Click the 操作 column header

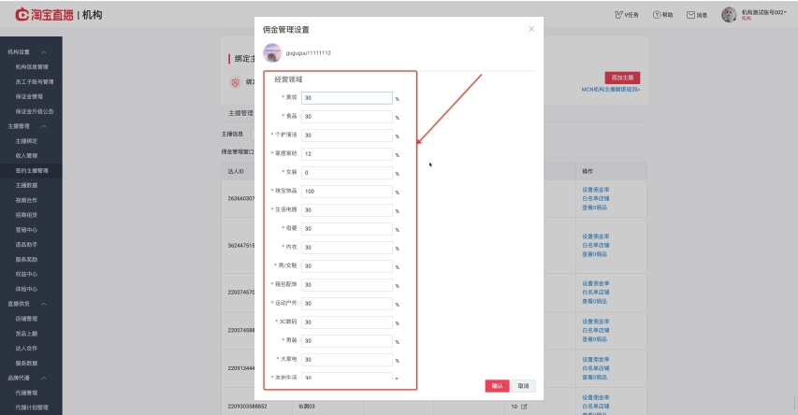(588, 171)
